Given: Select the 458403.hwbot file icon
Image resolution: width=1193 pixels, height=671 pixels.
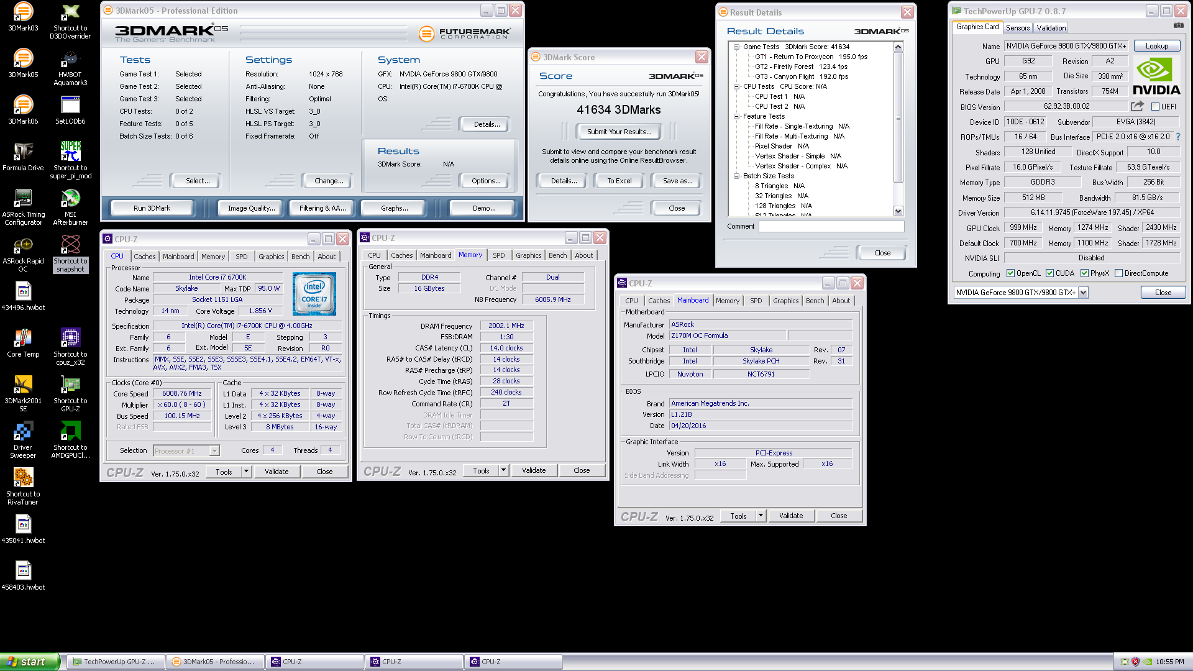Looking at the screenshot, I should point(23,576).
